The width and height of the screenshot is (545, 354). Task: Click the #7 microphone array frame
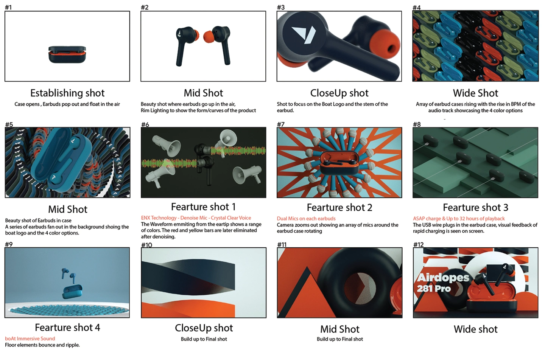coord(339,162)
